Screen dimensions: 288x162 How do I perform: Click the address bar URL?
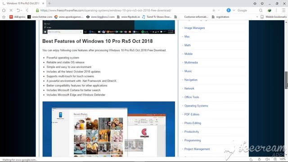[106, 10]
